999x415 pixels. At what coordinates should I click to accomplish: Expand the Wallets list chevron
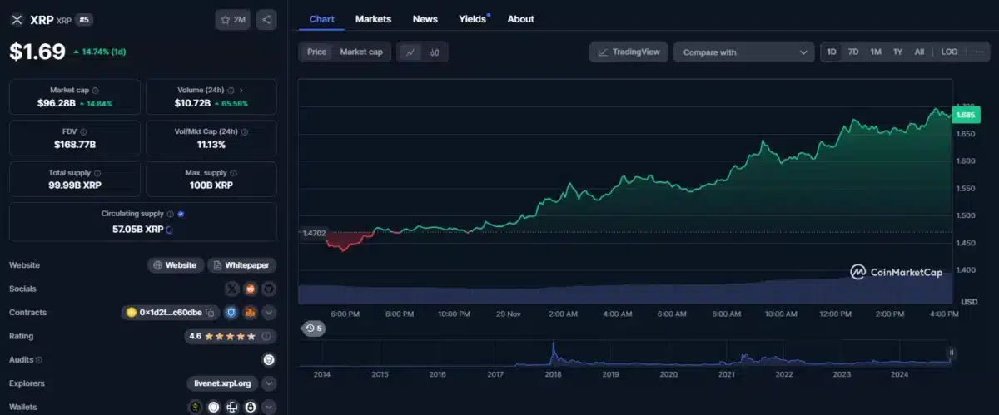tap(269, 408)
